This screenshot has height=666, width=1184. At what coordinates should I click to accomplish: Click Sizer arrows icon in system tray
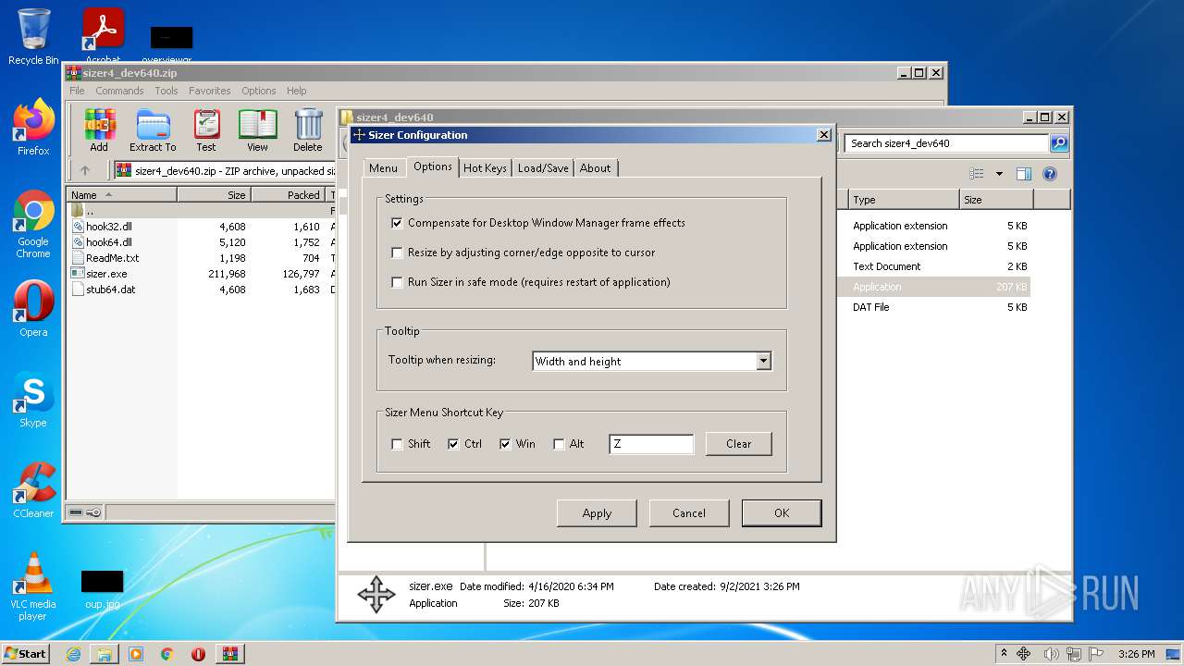(1024, 654)
